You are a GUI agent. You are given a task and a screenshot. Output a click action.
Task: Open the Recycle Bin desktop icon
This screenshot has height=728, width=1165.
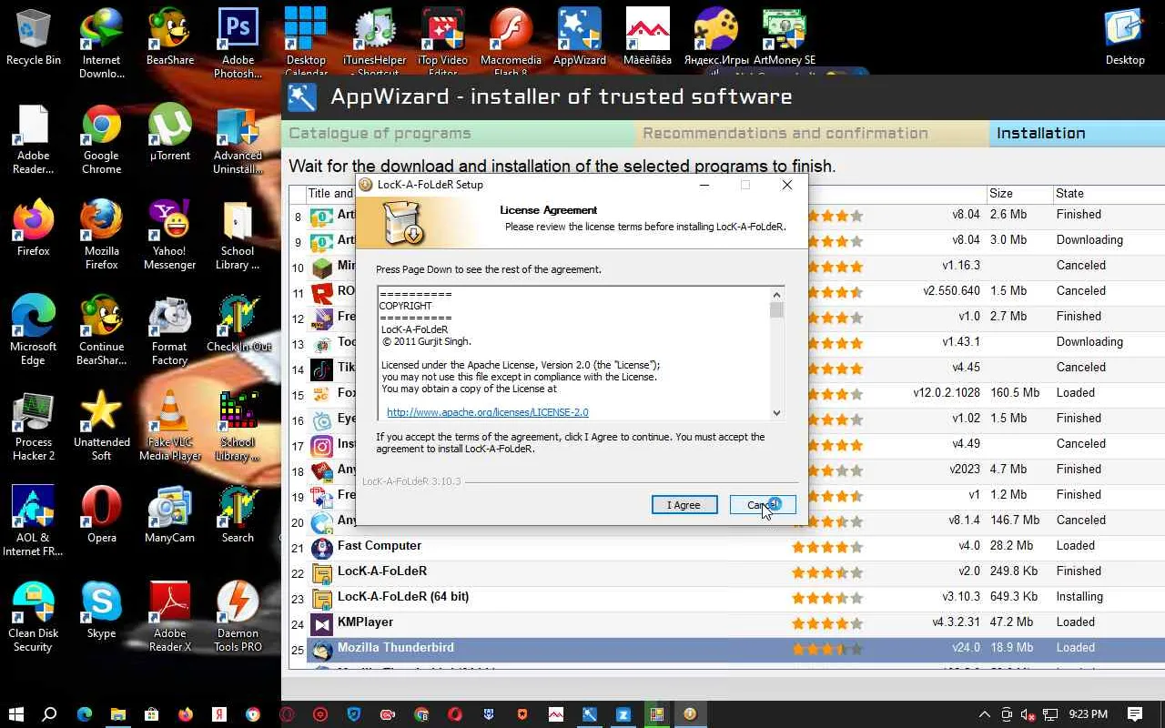(34, 36)
